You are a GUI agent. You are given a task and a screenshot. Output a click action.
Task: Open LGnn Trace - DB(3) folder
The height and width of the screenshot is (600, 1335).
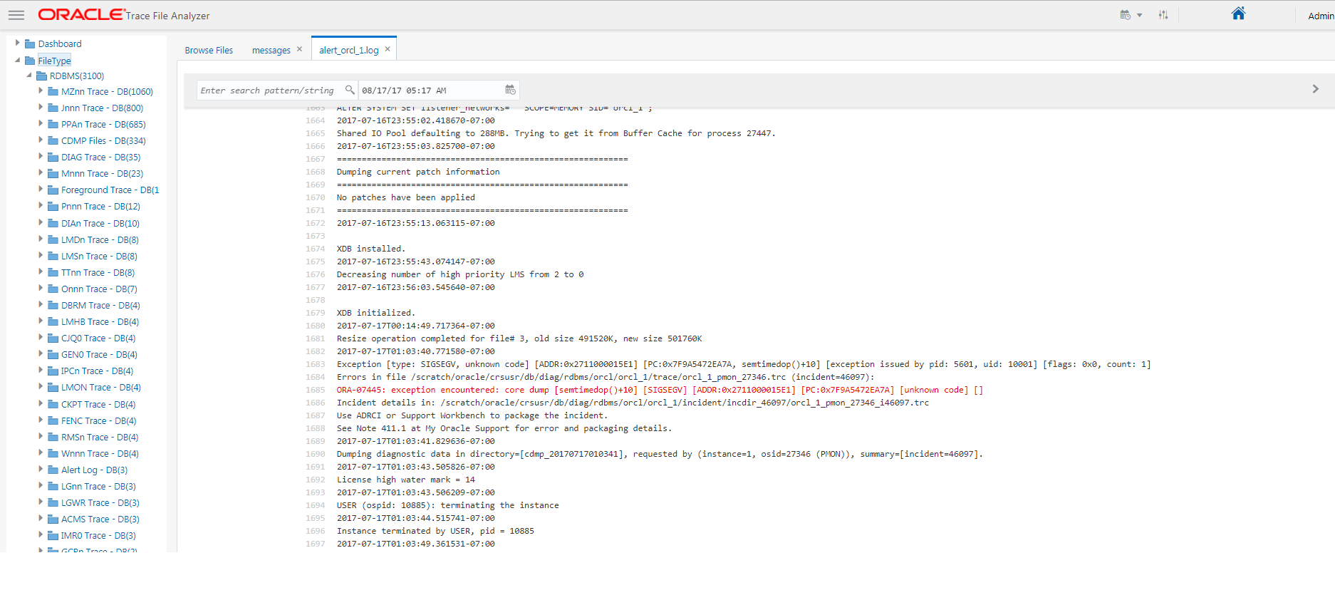[x=98, y=486]
